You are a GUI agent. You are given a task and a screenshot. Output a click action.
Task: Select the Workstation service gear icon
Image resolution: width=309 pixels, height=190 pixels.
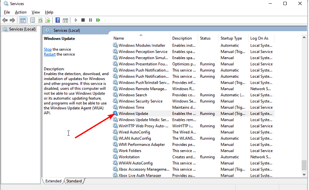[x=115, y=157]
